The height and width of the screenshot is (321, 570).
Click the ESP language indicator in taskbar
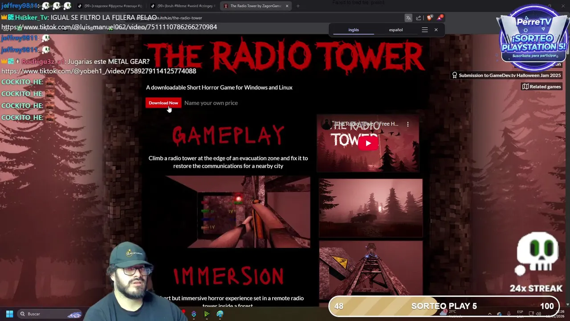point(520,314)
